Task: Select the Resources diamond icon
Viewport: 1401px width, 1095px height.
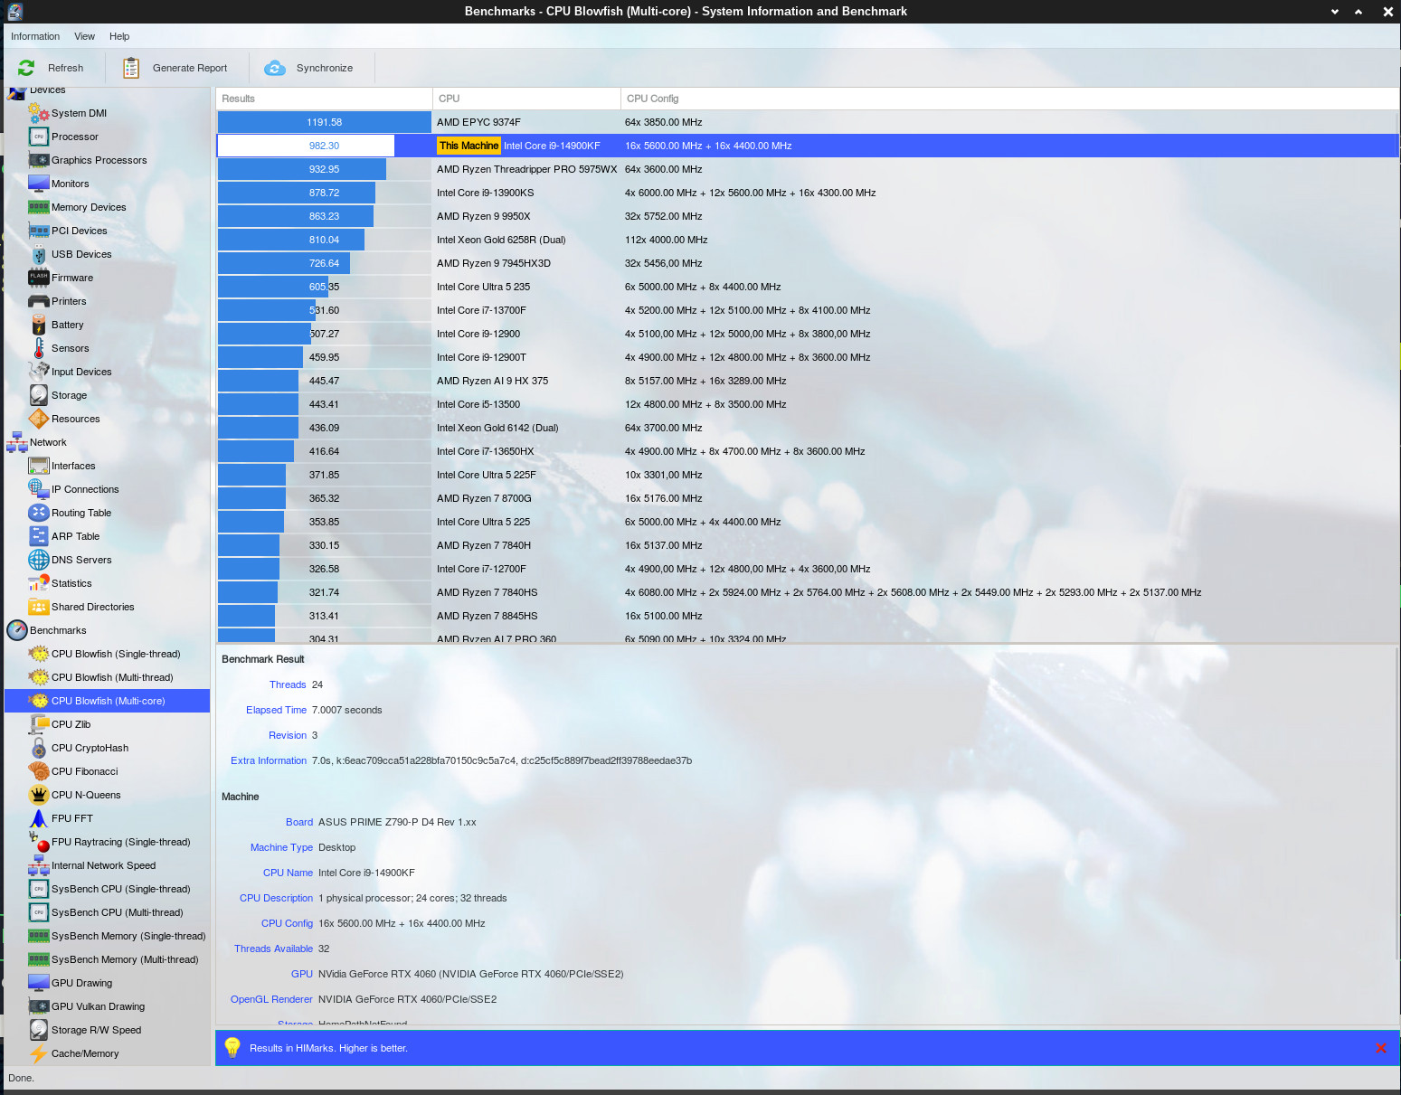Action: coord(39,419)
